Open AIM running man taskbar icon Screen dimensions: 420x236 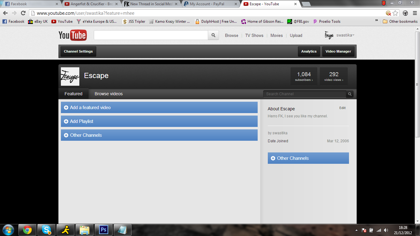coord(65,230)
